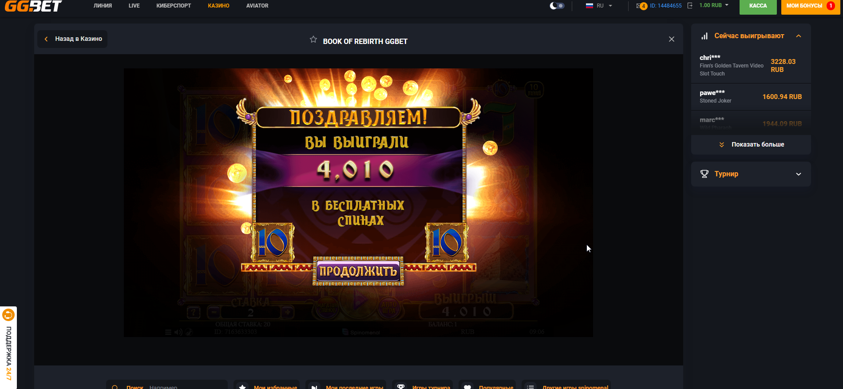Increase the bet with plus button
Viewport: 843px width, 389px height.
click(287, 312)
